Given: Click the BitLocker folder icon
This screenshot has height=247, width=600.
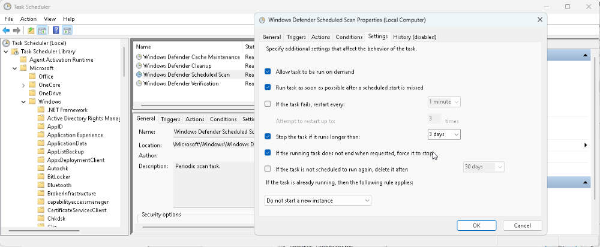Looking at the screenshot, I should [41, 177].
